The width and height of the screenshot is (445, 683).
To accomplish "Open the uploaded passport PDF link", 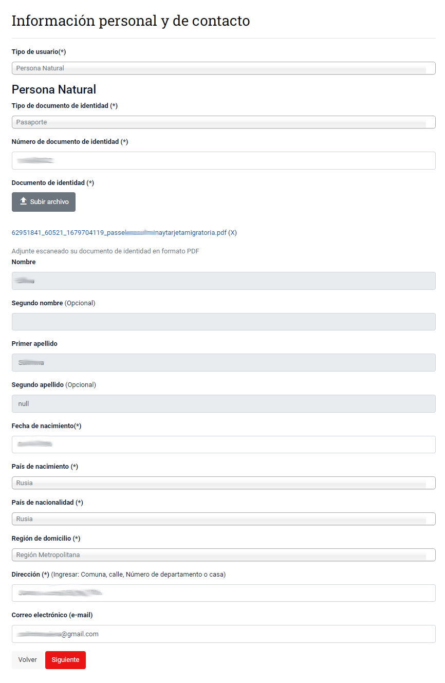I will click(119, 233).
